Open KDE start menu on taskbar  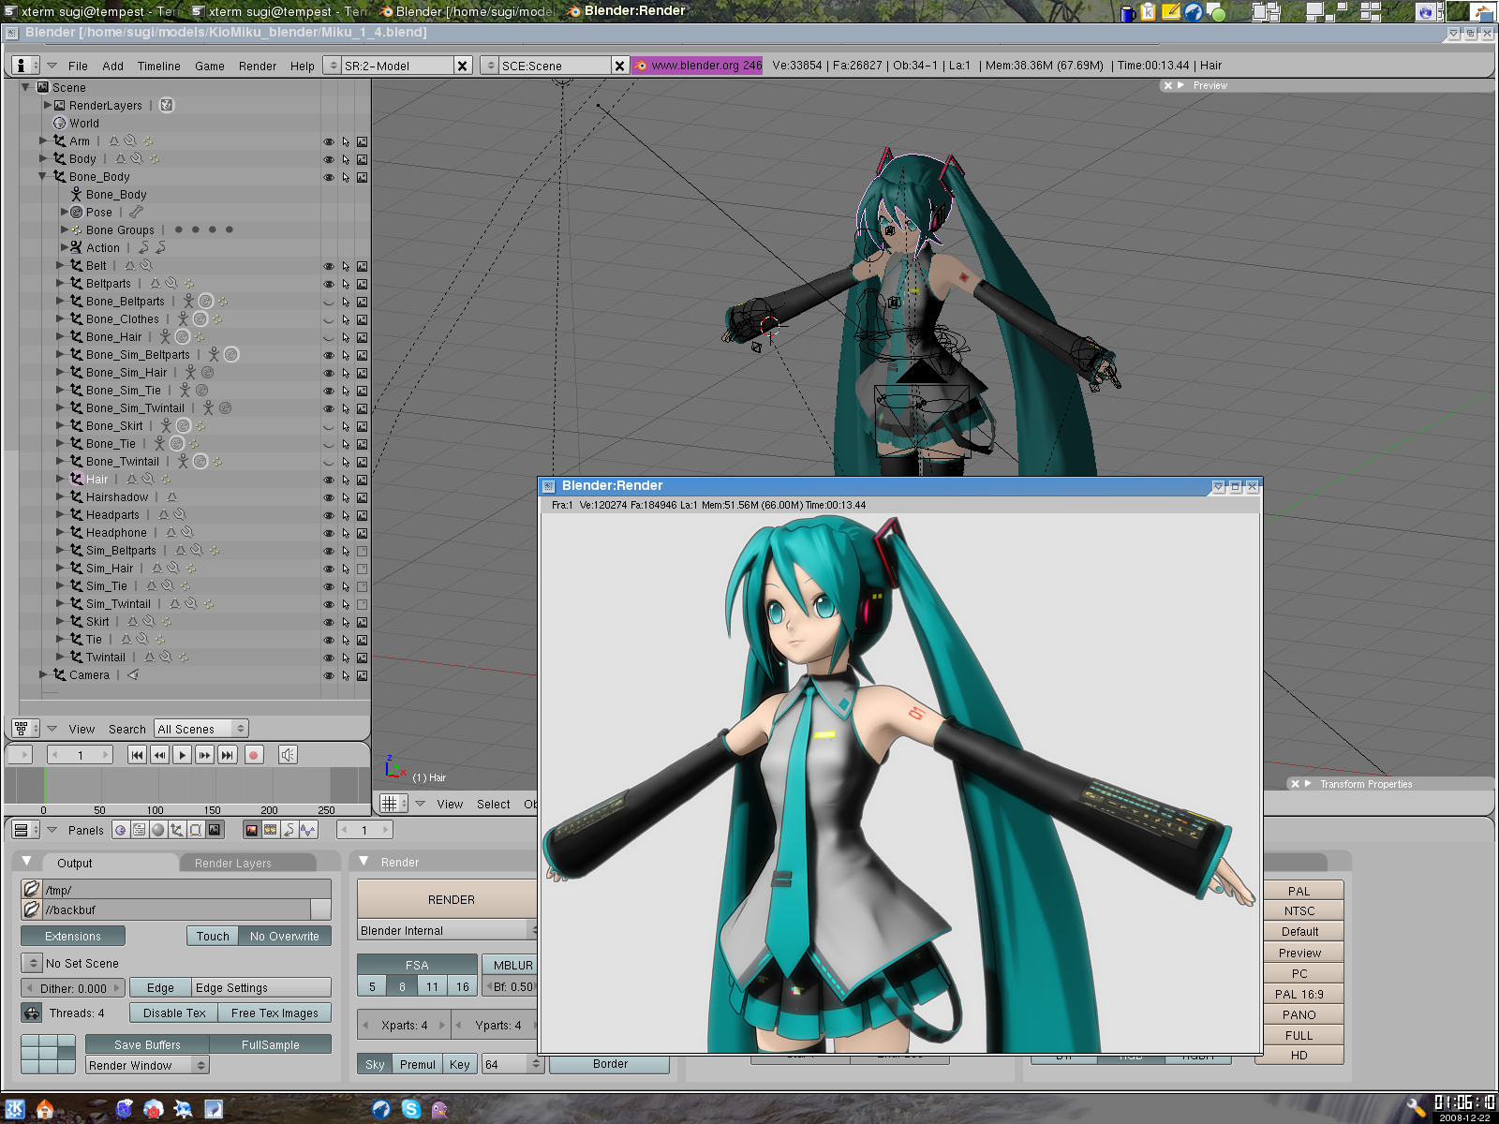pyautogui.click(x=16, y=1110)
